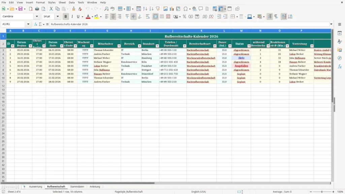Screen dimensions: 345x194
Task: Open the Font Size dropdown
Action: tap(58, 16)
